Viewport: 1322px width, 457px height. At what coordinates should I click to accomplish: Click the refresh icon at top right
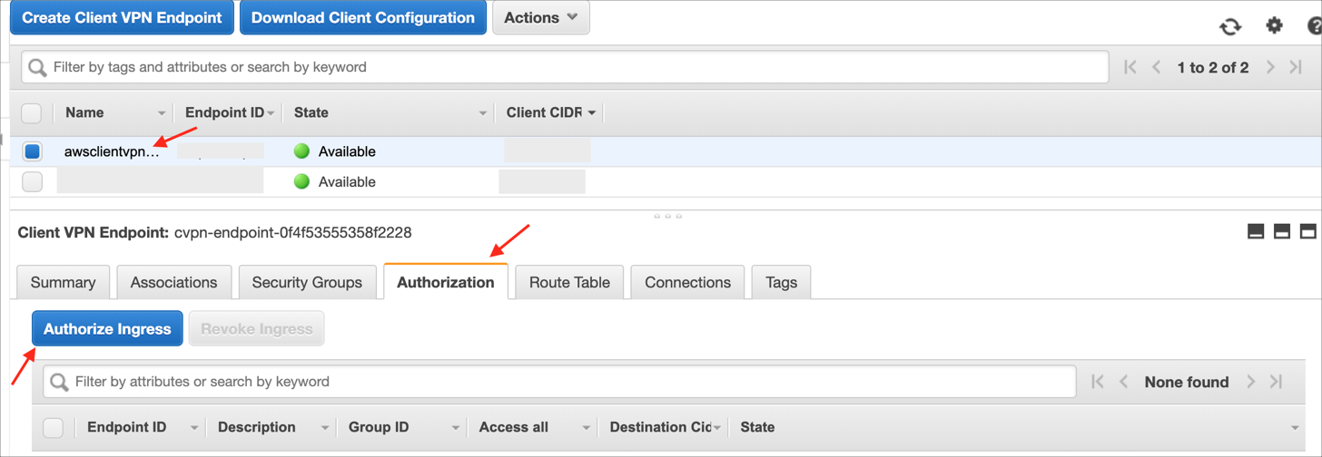pyautogui.click(x=1229, y=26)
